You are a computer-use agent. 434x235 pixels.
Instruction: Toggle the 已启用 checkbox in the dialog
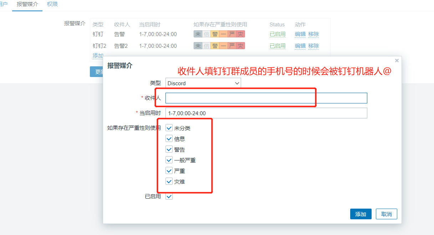point(169,196)
